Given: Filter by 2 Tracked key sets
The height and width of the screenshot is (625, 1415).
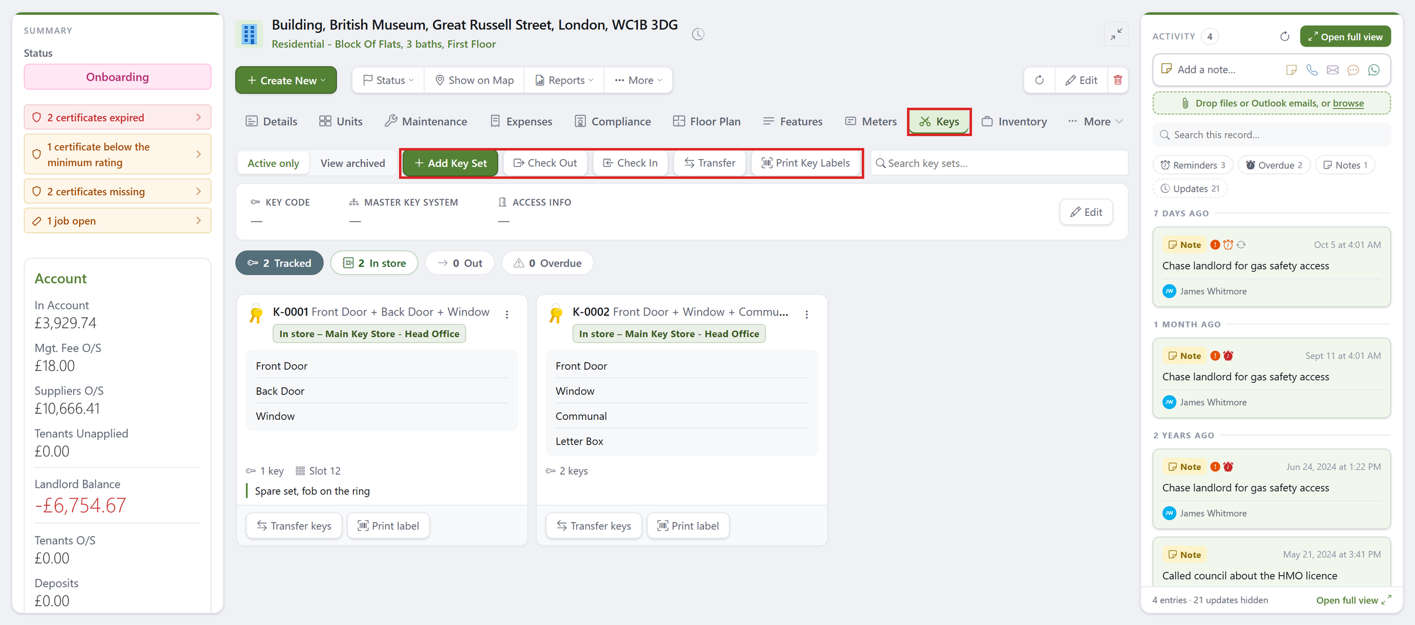Looking at the screenshot, I should (279, 263).
